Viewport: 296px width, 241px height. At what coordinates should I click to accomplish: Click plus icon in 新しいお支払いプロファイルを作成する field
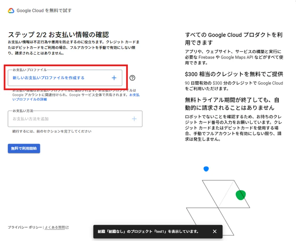pos(114,78)
